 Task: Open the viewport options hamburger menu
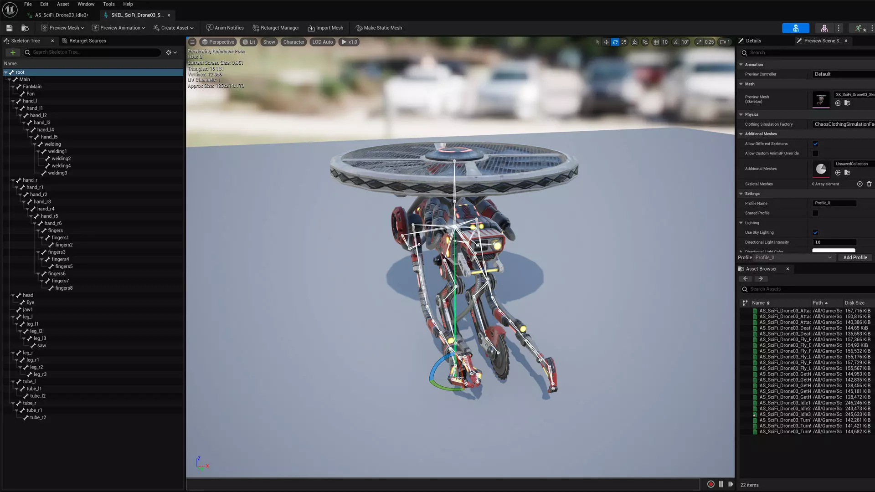192,42
